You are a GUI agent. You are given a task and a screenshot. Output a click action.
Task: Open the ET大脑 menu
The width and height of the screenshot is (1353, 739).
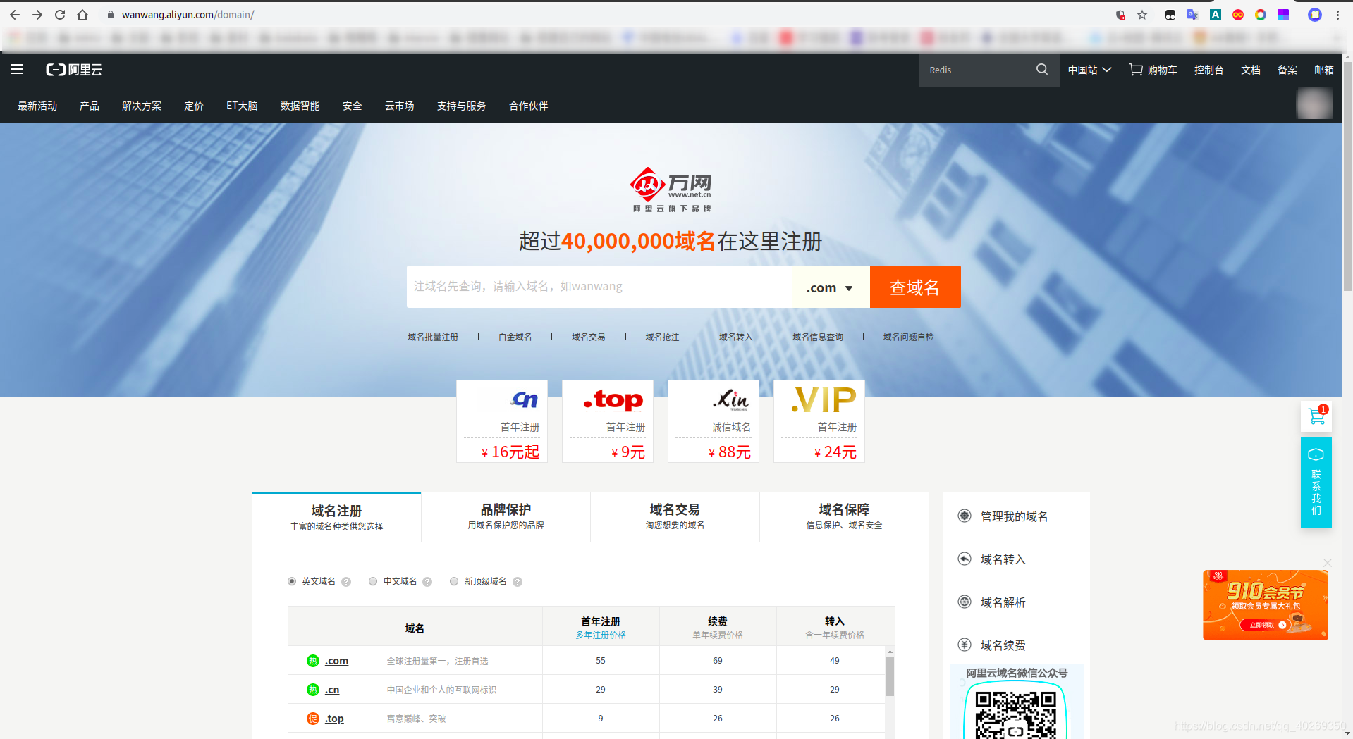pos(242,106)
